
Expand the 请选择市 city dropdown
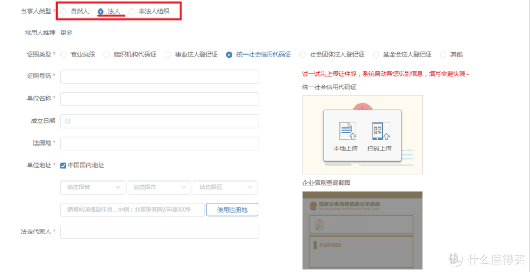(x=159, y=187)
